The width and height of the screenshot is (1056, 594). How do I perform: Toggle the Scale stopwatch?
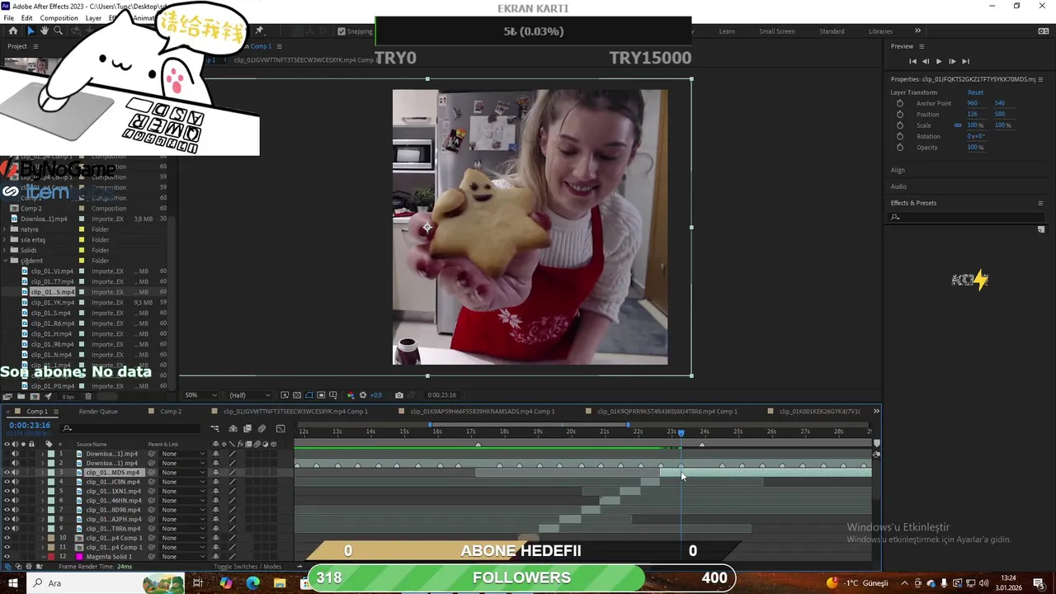(x=900, y=125)
